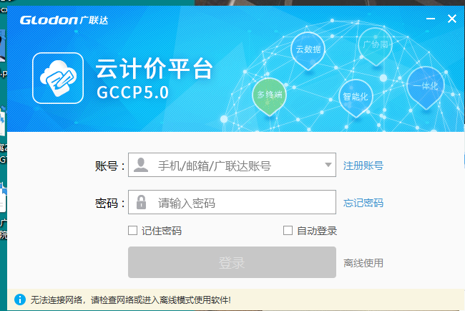Click the 登录 login button
Screen dimensions: 465x311
click(x=232, y=262)
